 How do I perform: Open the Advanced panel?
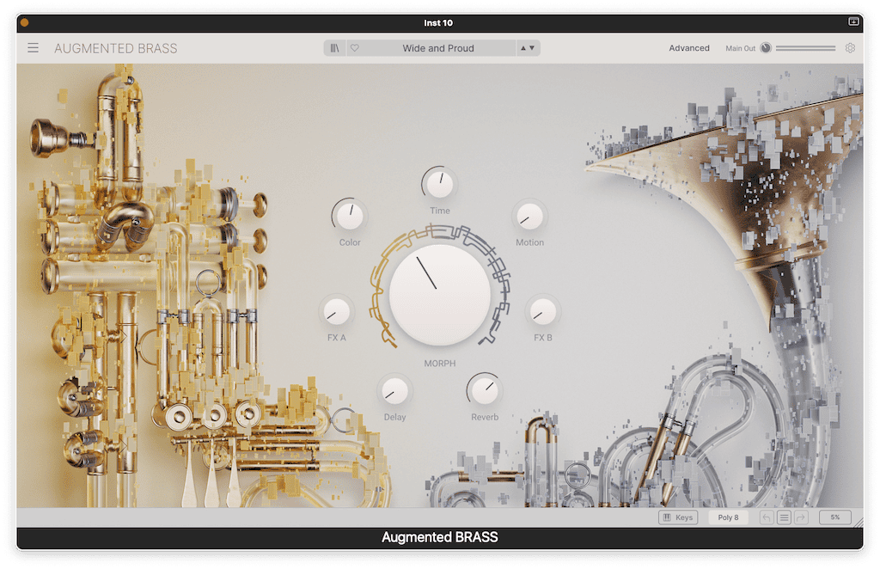coord(688,48)
